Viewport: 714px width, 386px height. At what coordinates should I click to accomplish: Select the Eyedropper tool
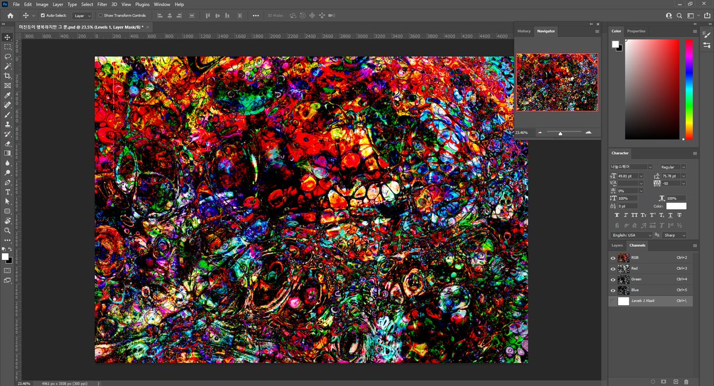point(8,95)
